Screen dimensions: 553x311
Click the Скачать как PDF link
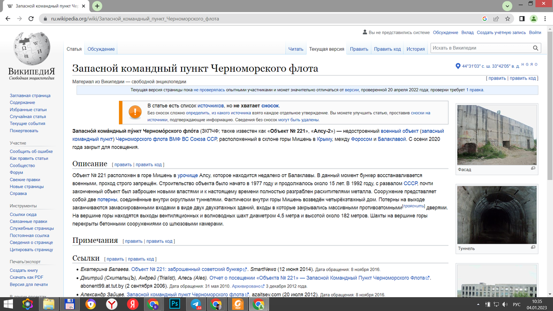coord(27,277)
